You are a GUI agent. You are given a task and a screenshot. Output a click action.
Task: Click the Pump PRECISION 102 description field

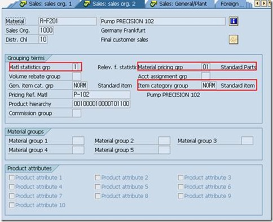(x=162, y=21)
